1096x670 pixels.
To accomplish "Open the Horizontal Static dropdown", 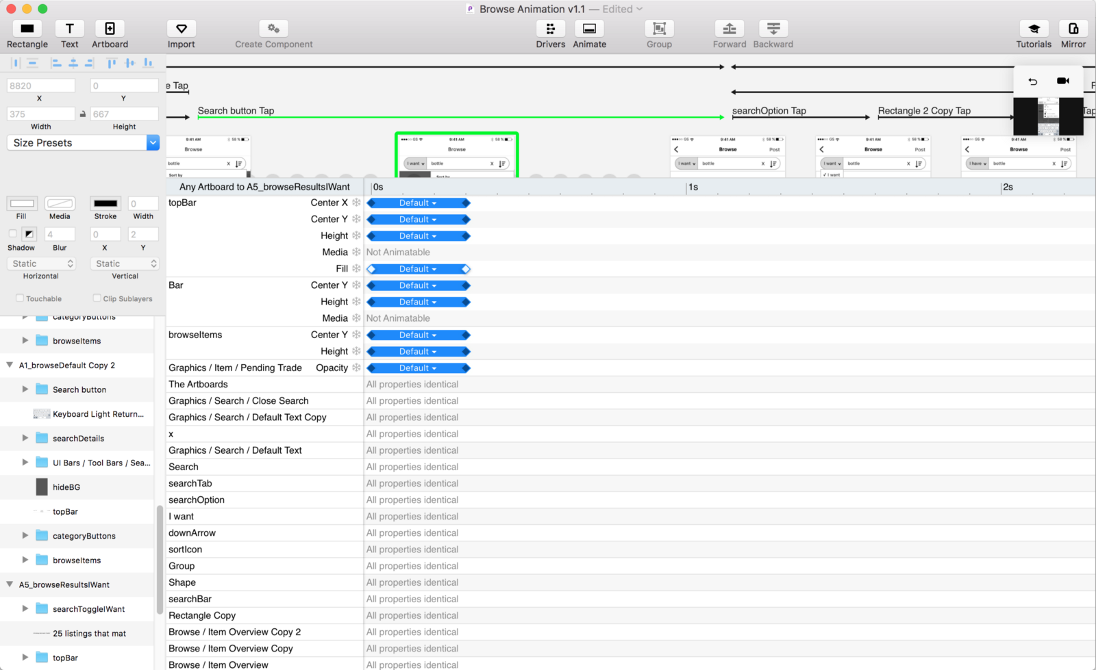I will (x=42, y=263).
